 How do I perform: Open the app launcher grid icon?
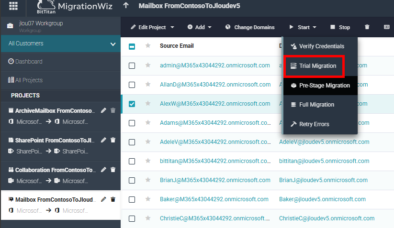13,6
